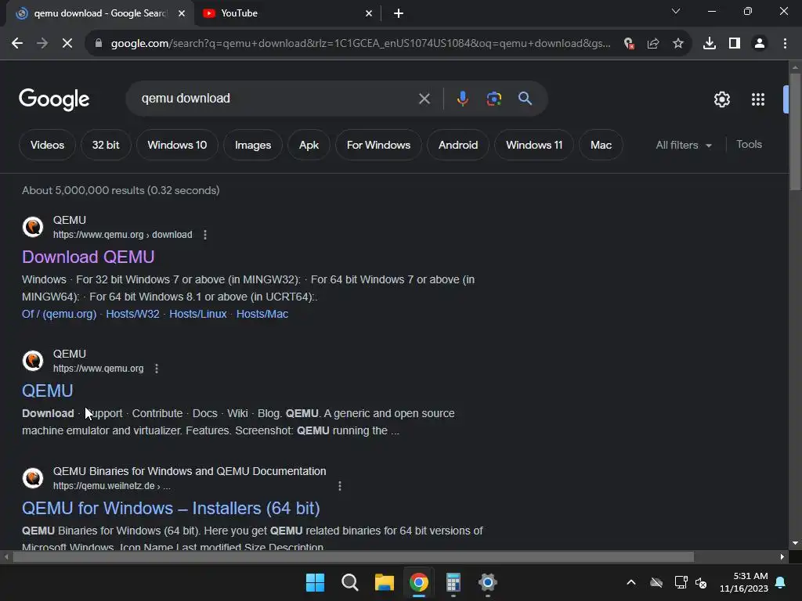Open a new browser tab
Screen dimensions: 802x601
[x=399, y=14]
